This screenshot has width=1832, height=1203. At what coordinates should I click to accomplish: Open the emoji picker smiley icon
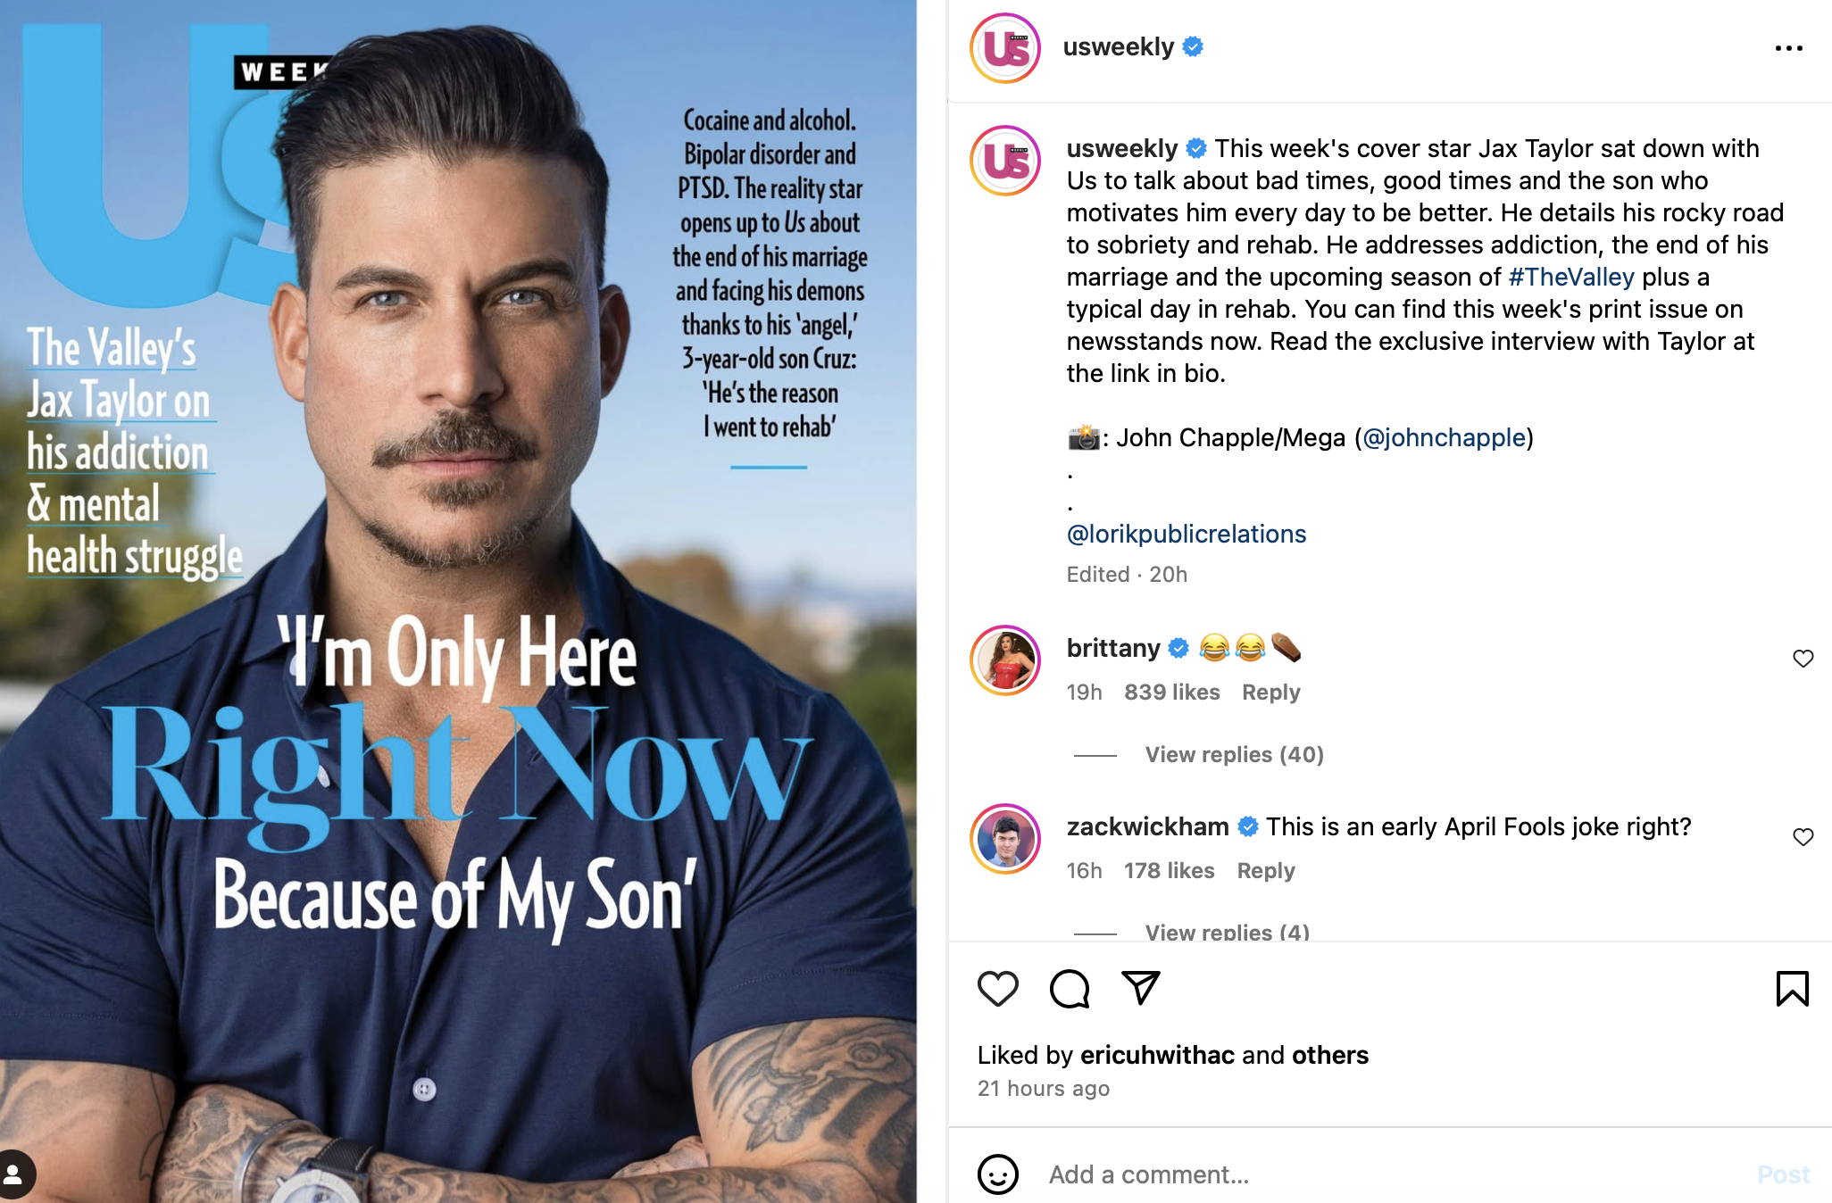point(998,1174)
